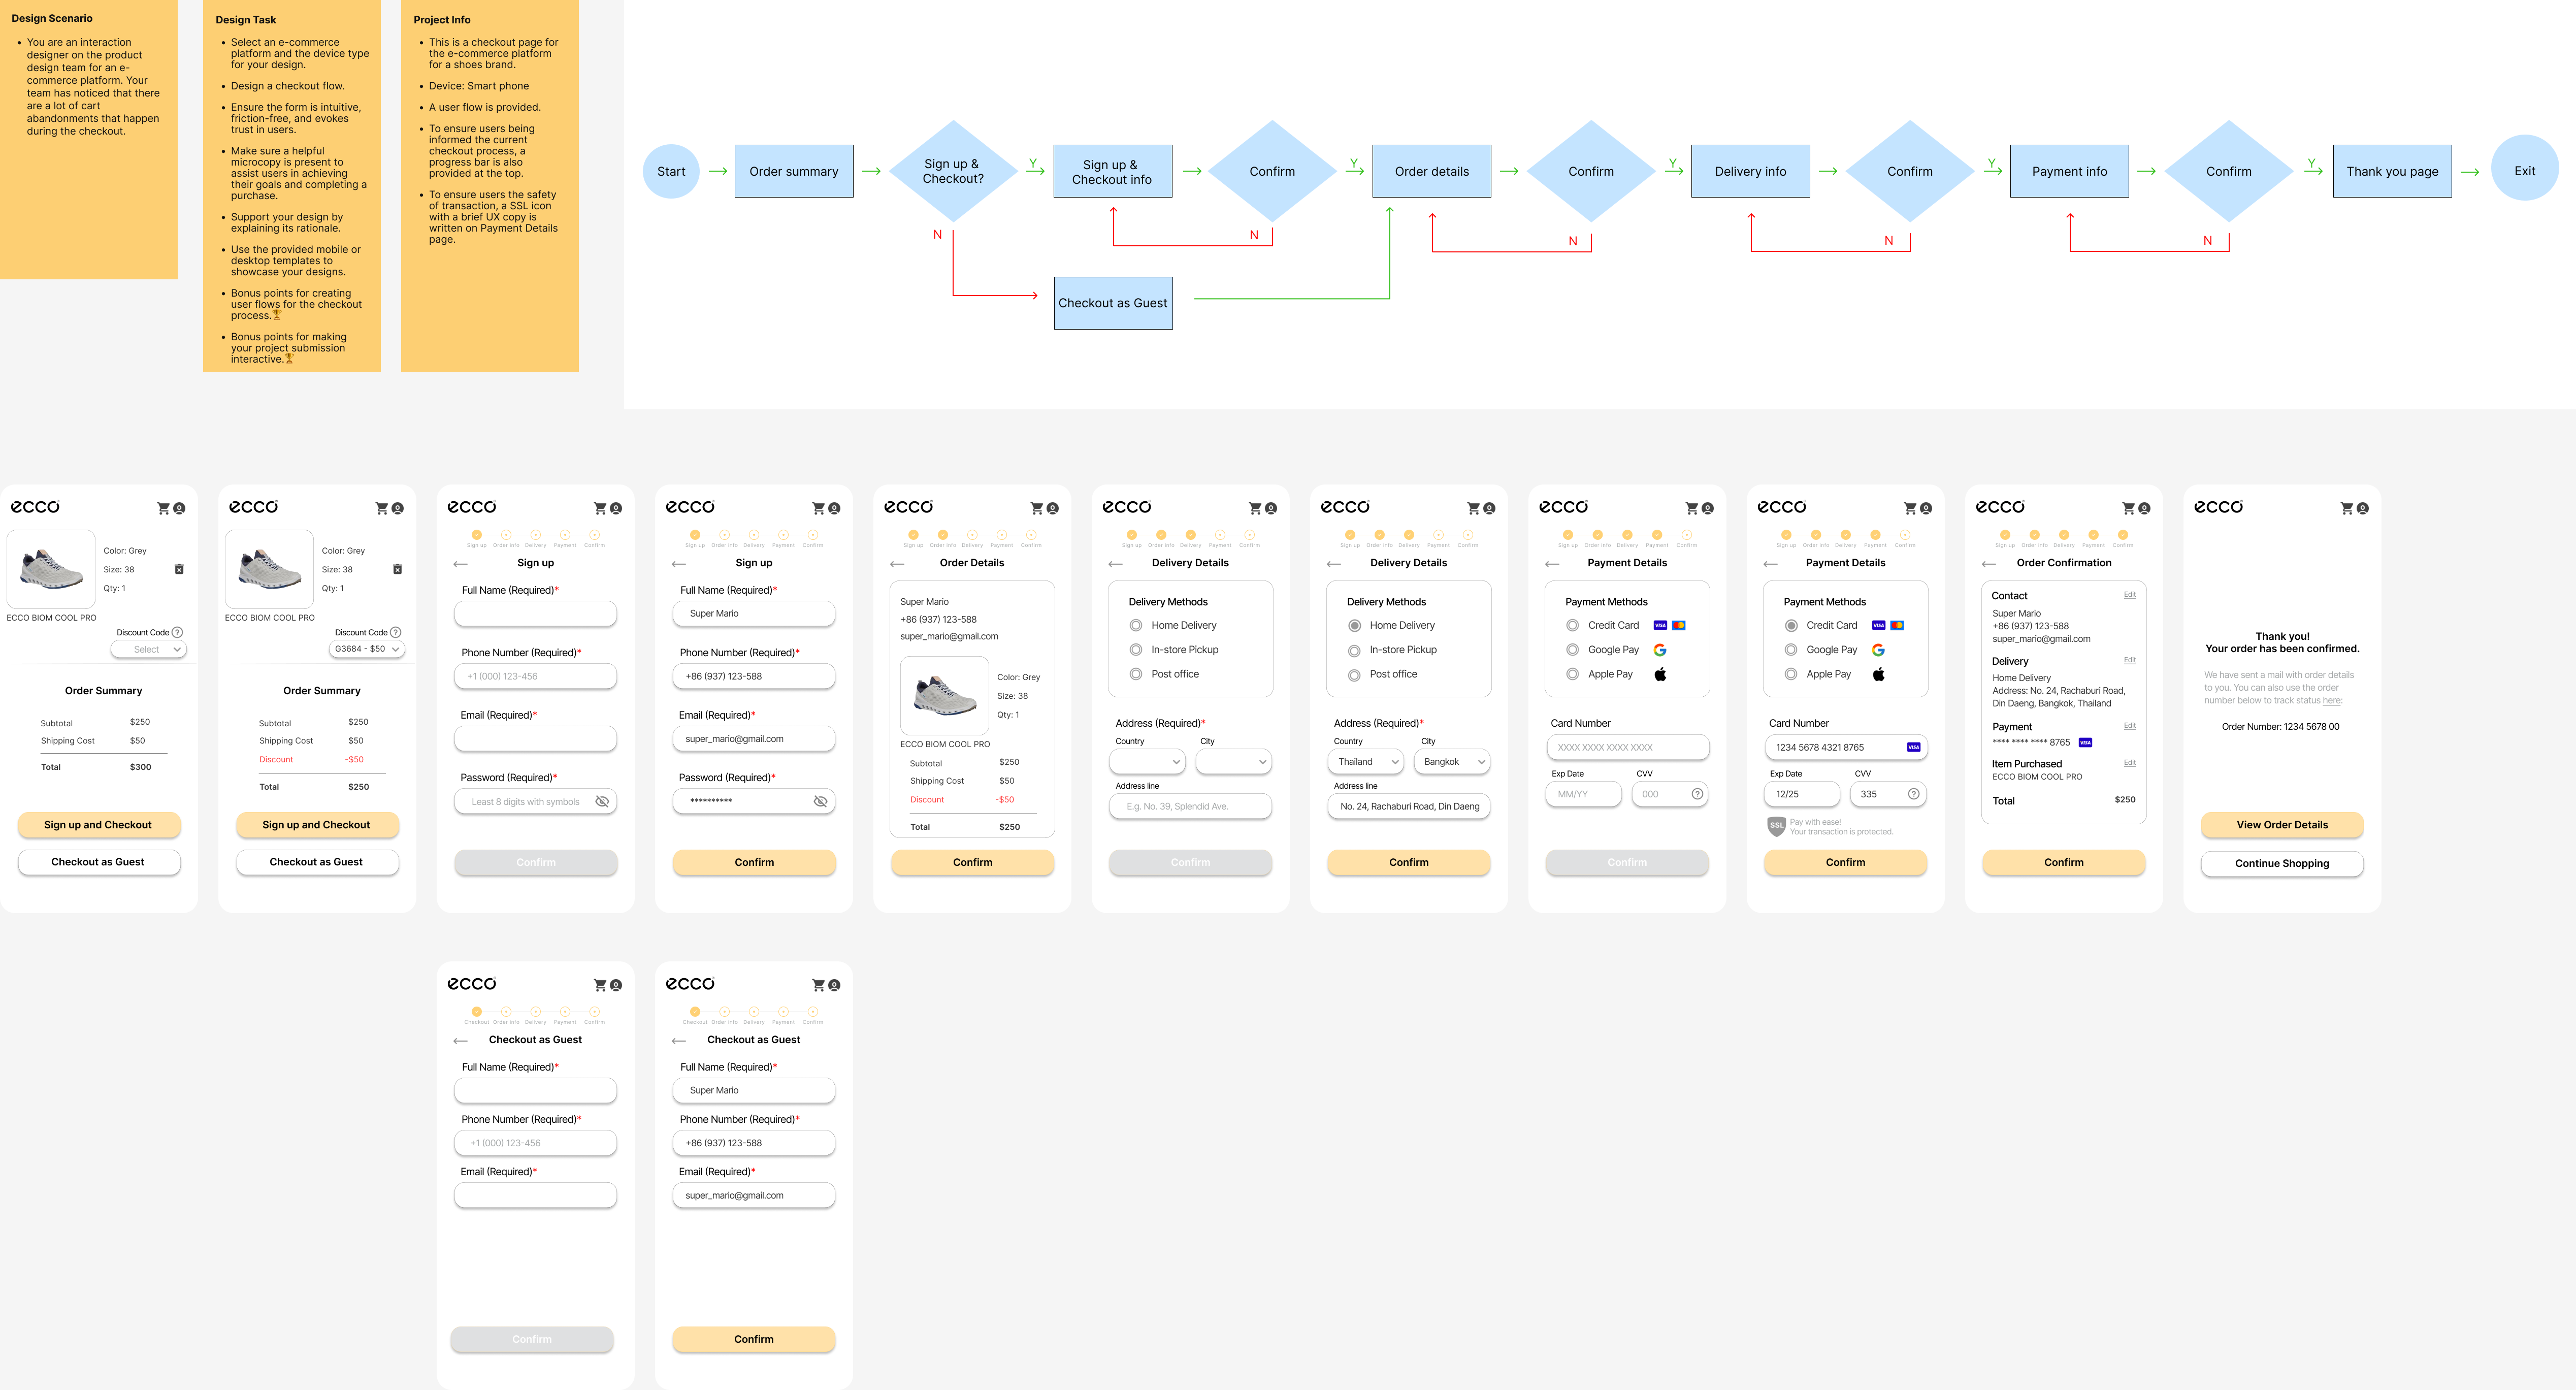Expand the Thailand country dropdown
The image size is (2576, 1390).
[1367, 762]
